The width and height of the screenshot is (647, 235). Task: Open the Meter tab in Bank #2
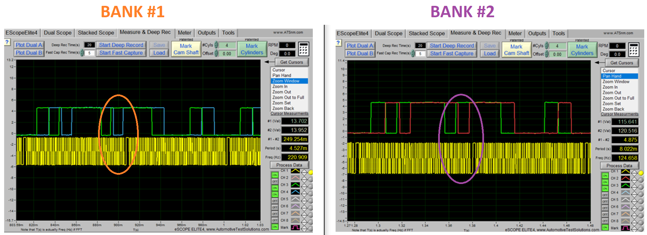tap(515, 33)
